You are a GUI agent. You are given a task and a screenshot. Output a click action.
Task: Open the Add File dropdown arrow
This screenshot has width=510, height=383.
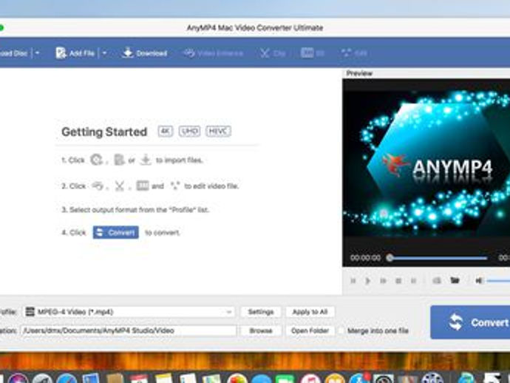[104, 52]
